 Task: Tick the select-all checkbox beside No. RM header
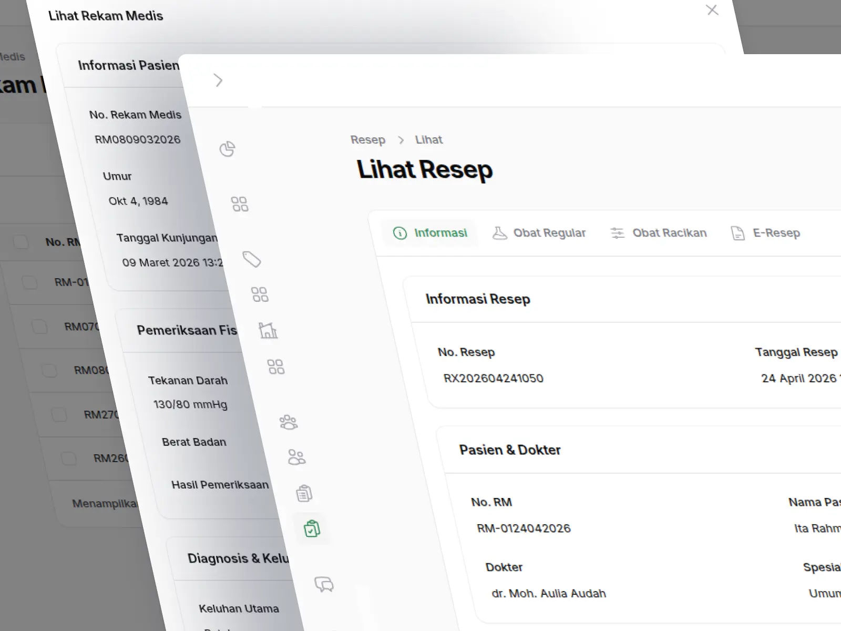point(21,242)
